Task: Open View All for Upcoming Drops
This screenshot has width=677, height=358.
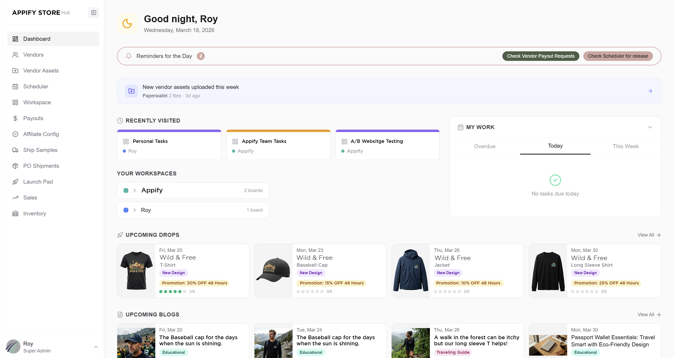Action: pos(648,235)
